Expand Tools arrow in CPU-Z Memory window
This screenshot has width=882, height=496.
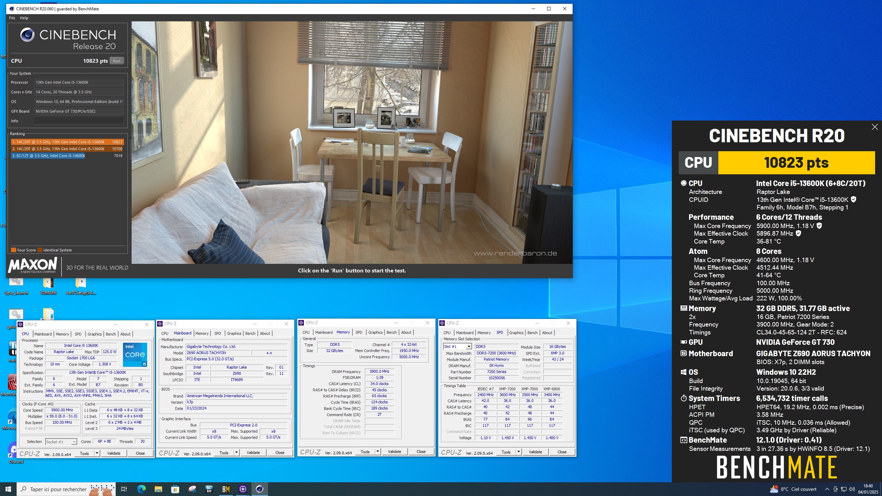(x=378, y=452)
